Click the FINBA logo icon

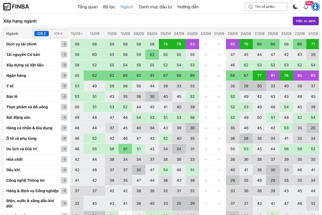7,7
